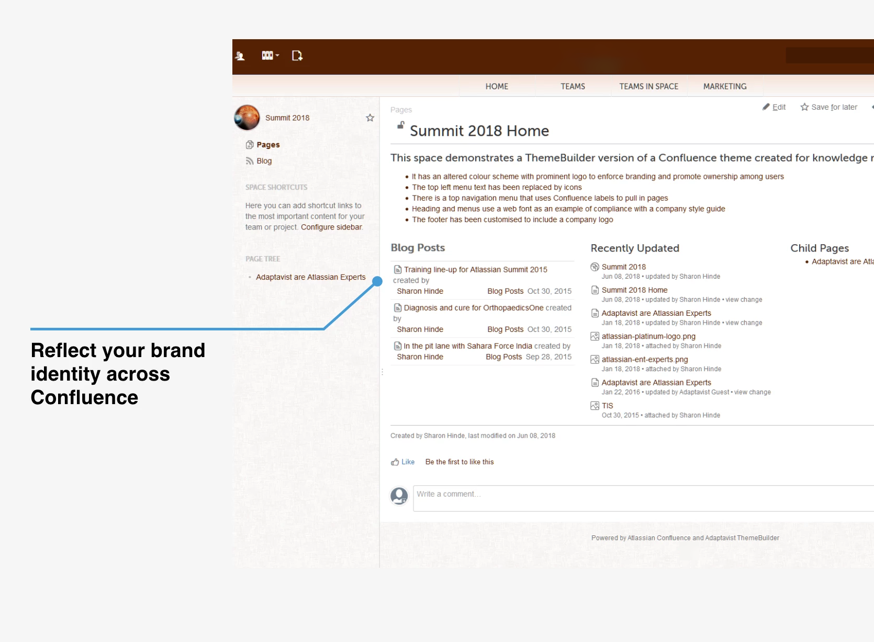The image size is (874, 642).
Task: Click blog icon beside Training line-up post
Action: pyautogui.click(x=398, y=270)
